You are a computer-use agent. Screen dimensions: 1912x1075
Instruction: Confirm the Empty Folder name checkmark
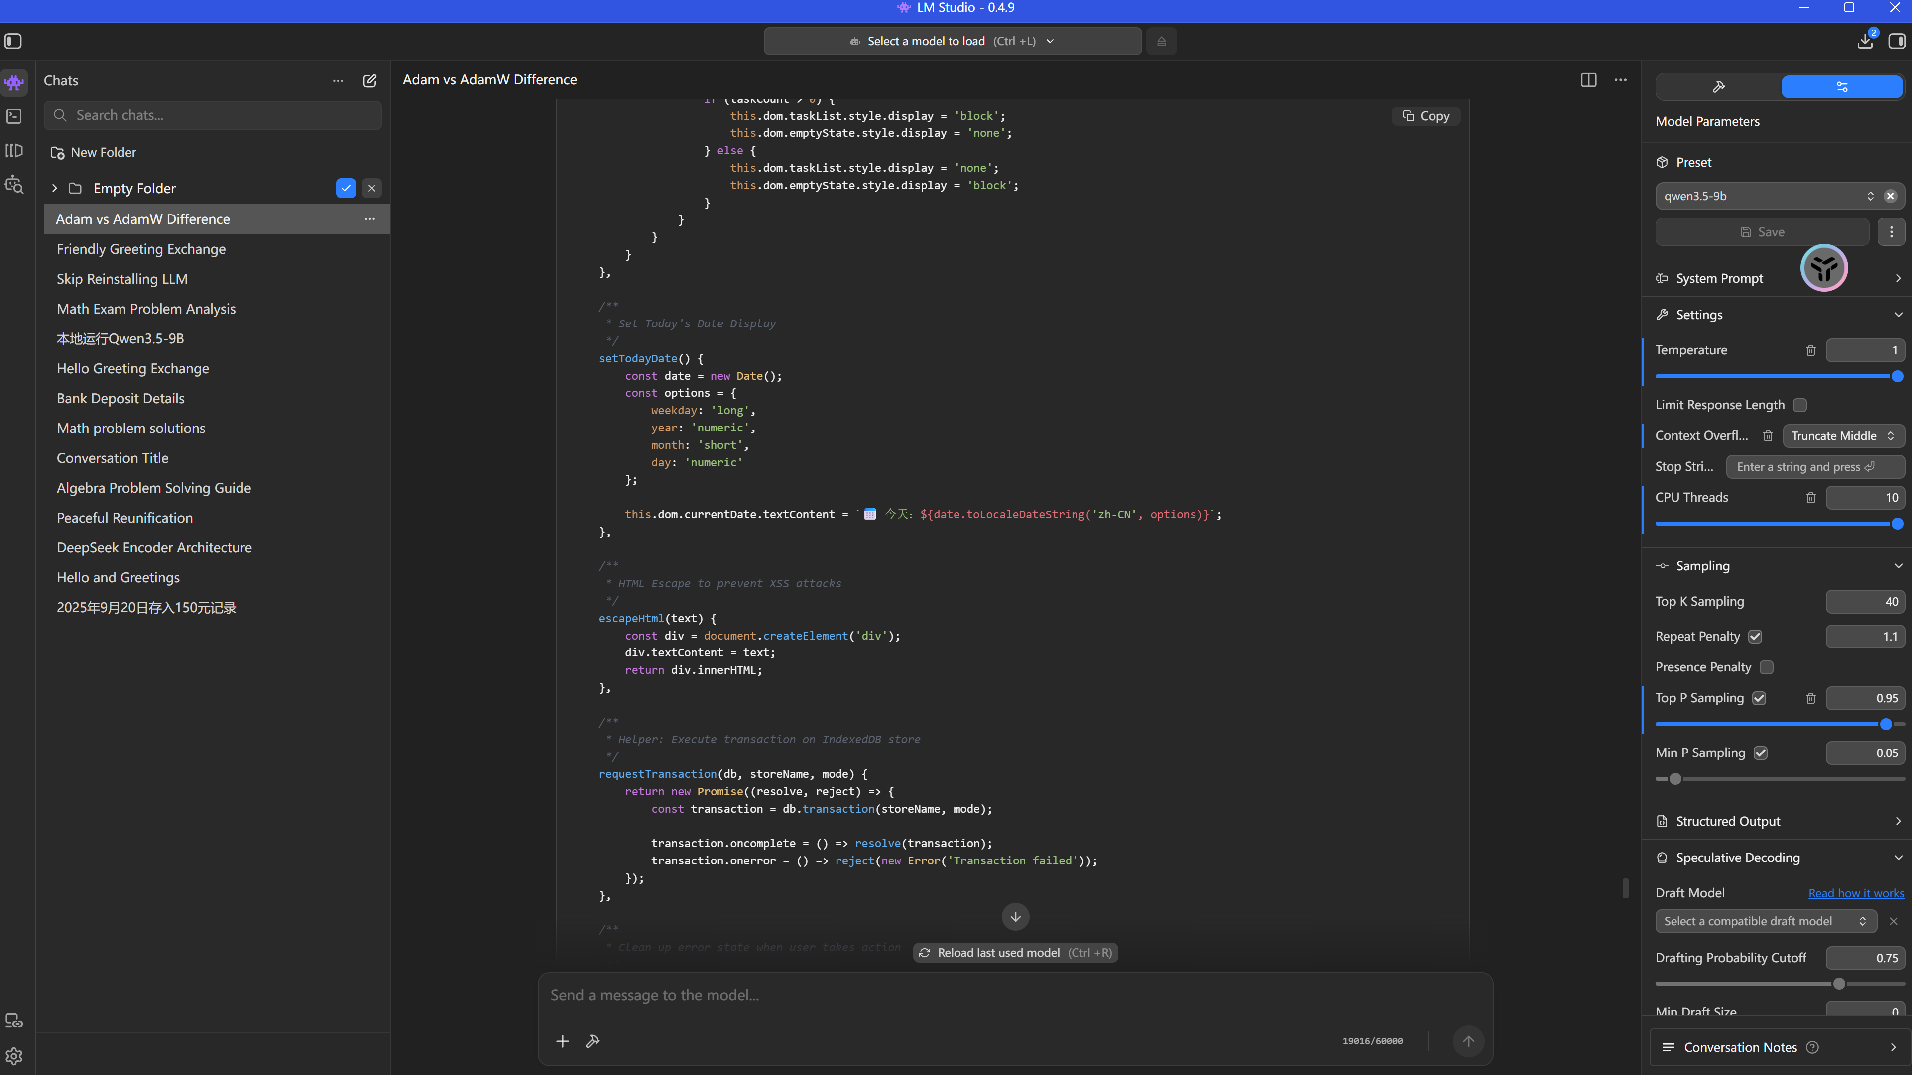tap(346, 189)
